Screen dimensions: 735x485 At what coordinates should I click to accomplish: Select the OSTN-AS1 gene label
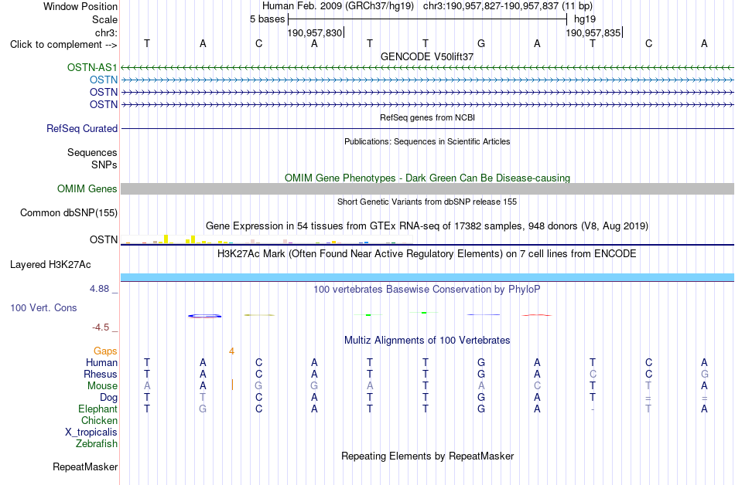click(92, 67)
